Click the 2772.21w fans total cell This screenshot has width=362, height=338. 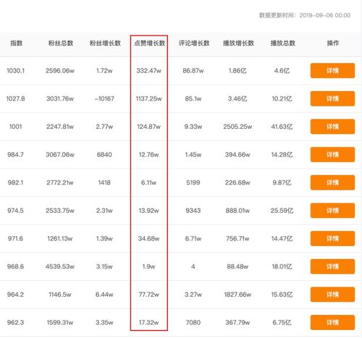coord(60,182)
